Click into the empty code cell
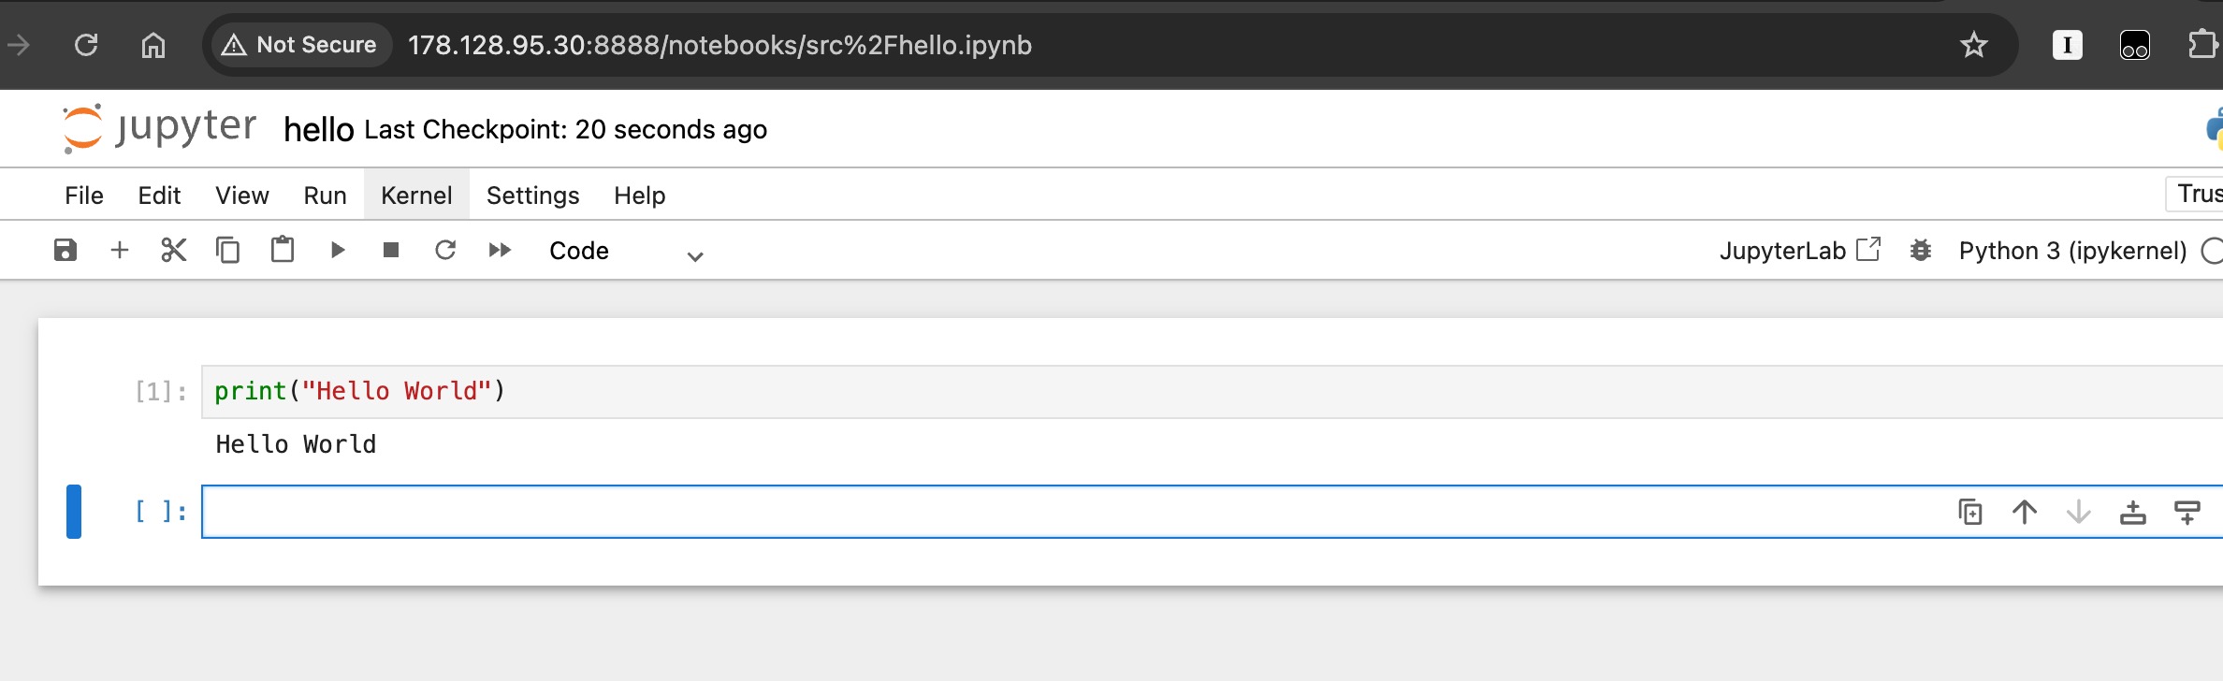 pyautogui.click(x=1029, y=513)
